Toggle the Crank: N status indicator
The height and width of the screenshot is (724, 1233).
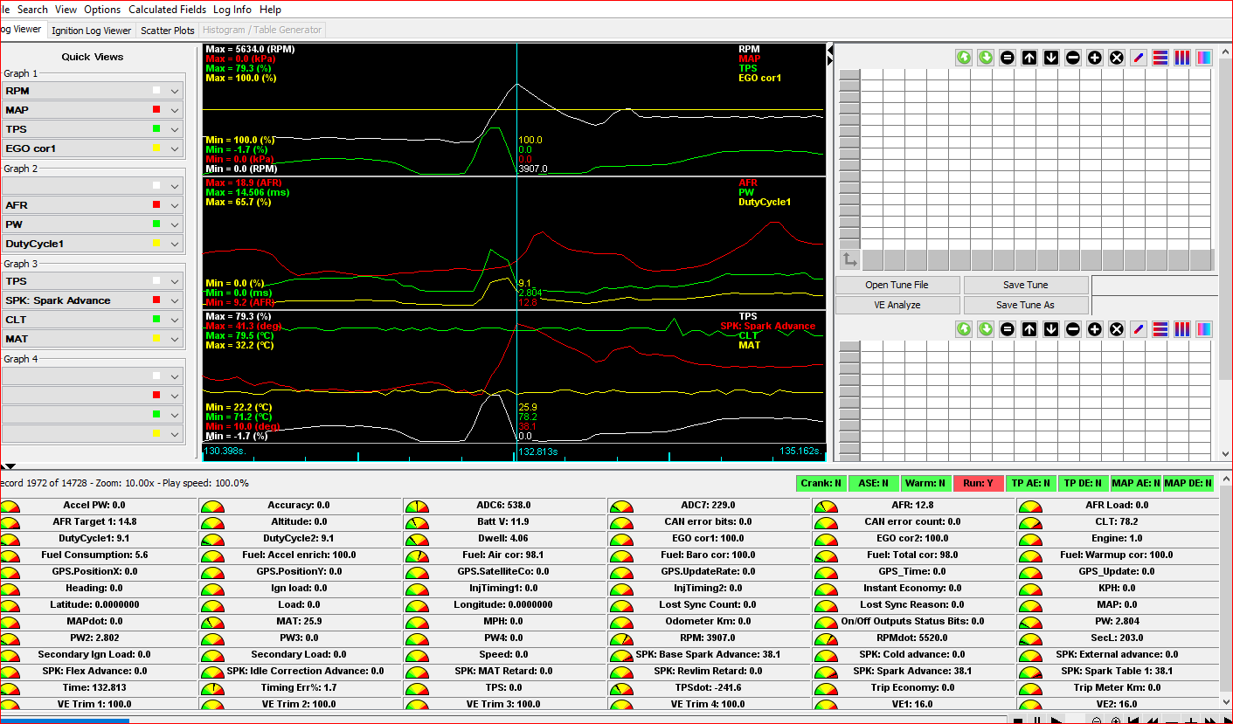click(821, 483)
